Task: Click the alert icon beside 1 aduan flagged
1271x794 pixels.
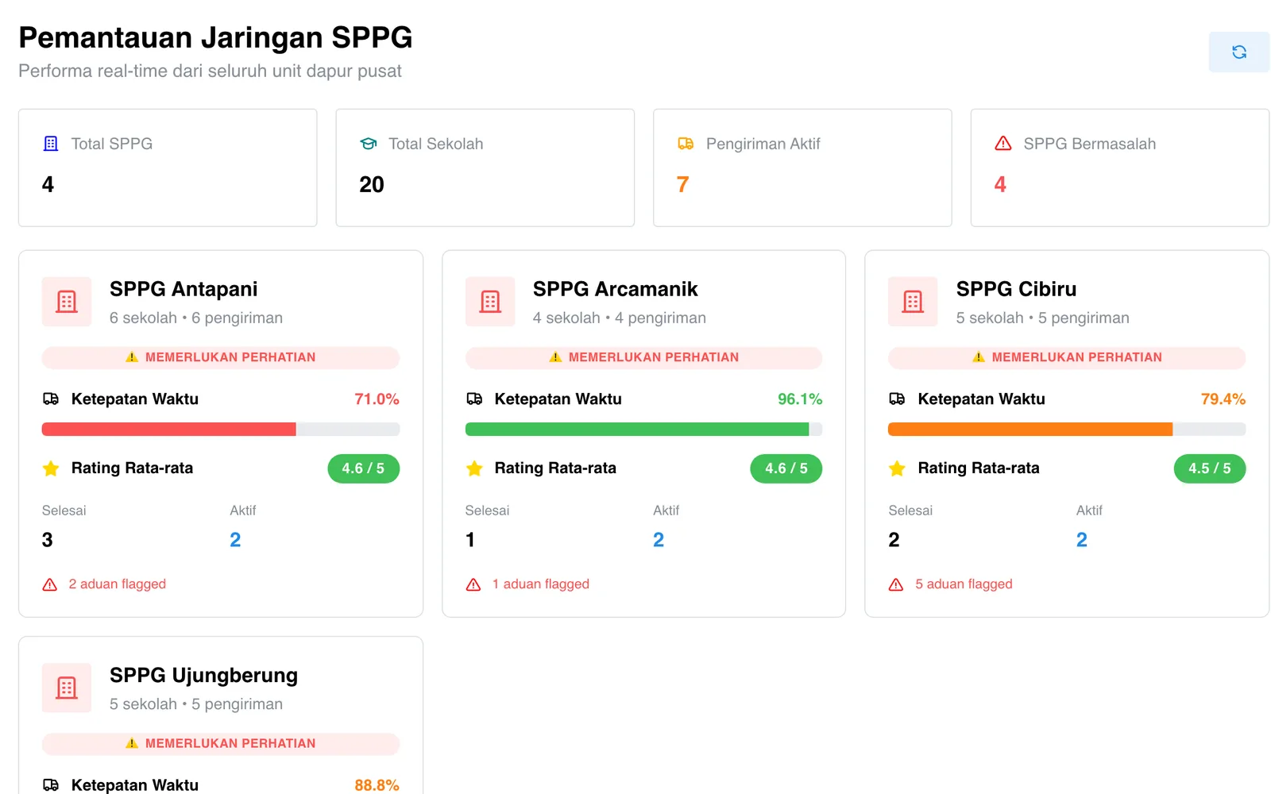Action: (473, 584)
